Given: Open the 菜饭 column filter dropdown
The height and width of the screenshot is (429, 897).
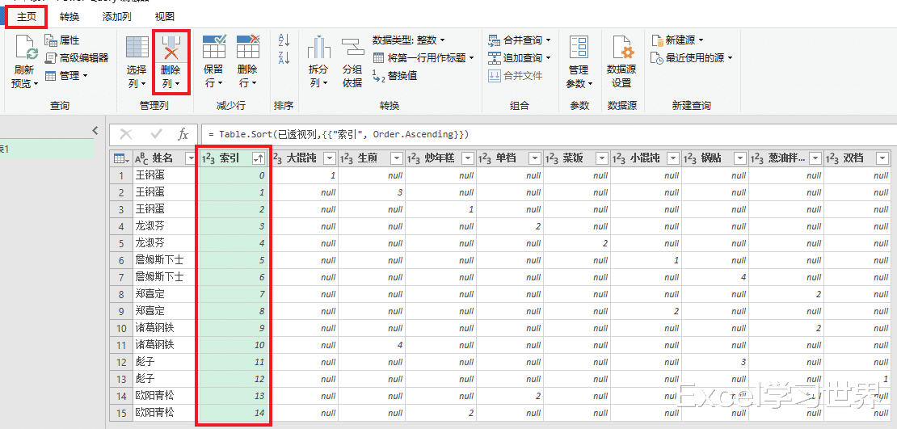Looking at the screenshot, I should click(x=602, y=158).
